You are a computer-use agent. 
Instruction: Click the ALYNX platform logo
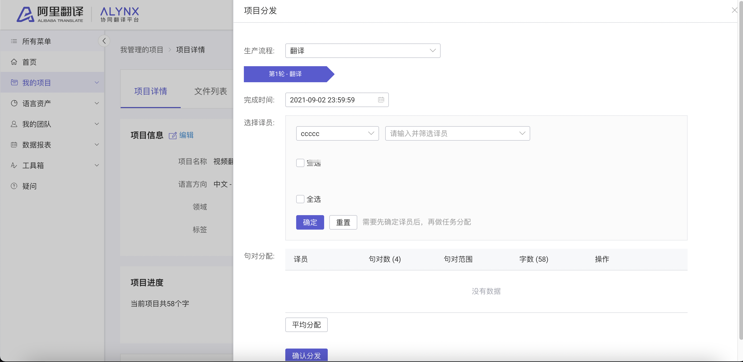120,14
